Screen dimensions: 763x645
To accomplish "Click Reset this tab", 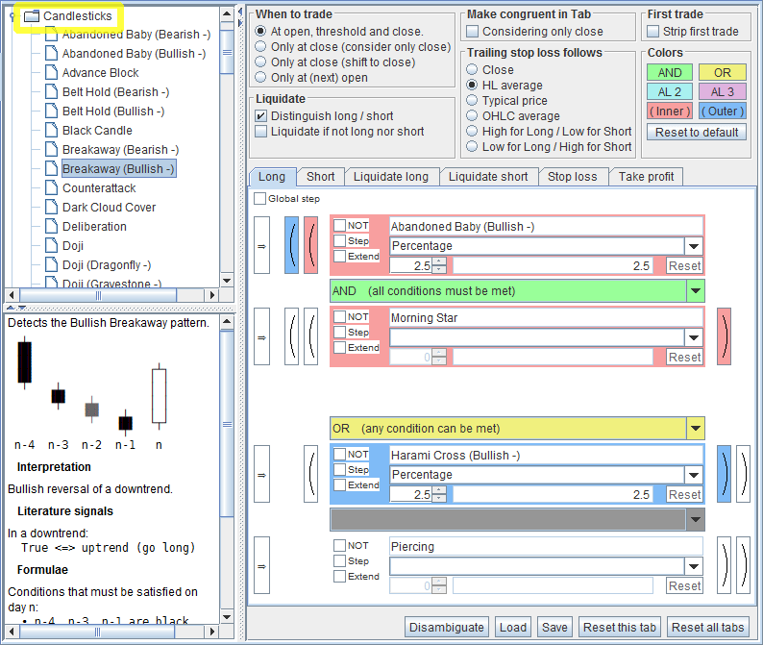I will coord(620,628).
